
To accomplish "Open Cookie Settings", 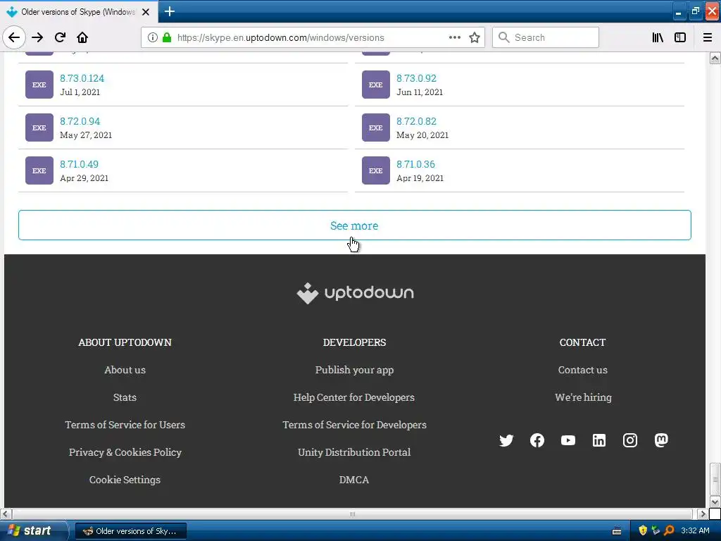I will (x=125, y=480).
